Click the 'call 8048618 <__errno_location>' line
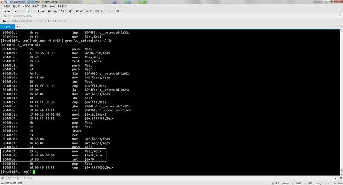Screen dimensions: 343x185 pos(67,110)
